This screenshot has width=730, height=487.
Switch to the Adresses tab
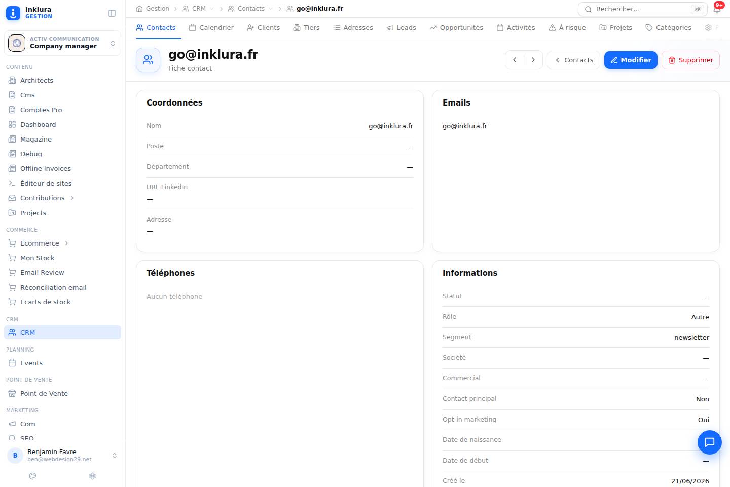[x=353, y=28]
